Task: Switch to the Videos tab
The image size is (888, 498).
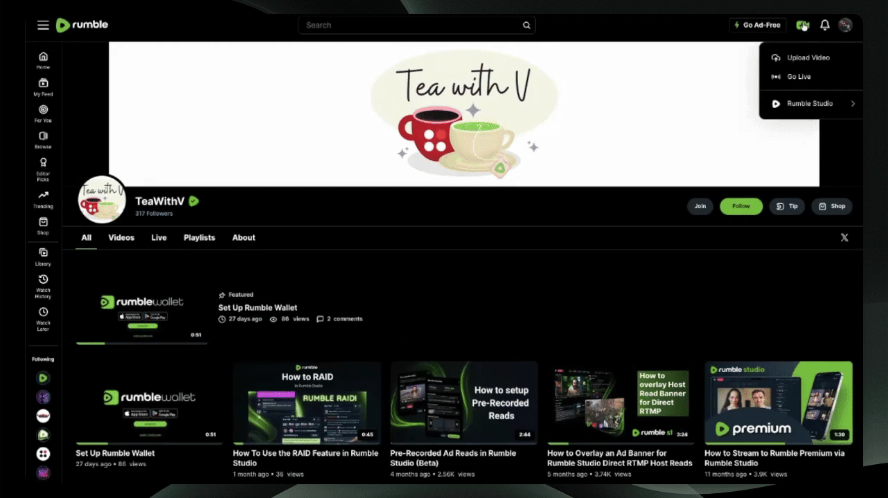Action: pos(121,238)
